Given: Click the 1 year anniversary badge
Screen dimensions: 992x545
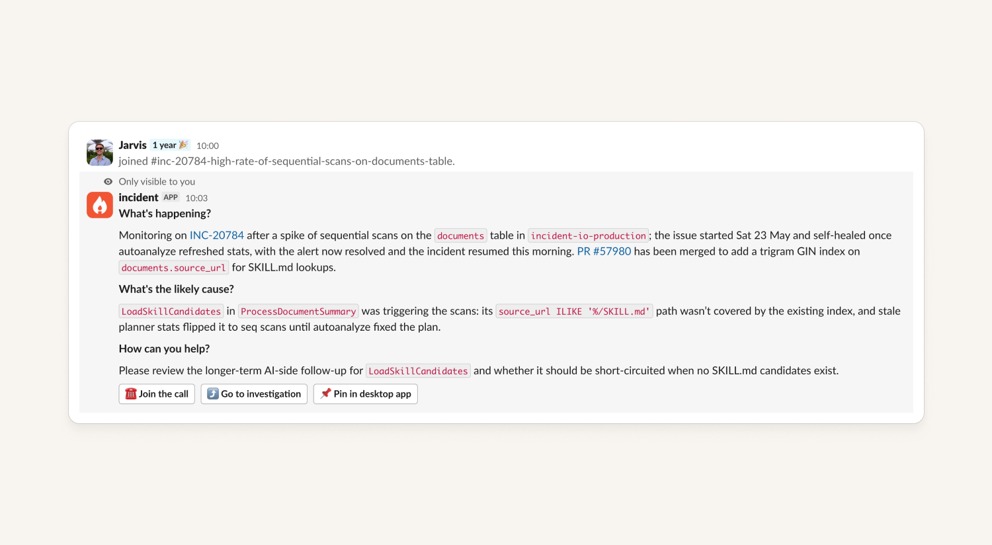Looking at the screenshot, I should [171, 145].
